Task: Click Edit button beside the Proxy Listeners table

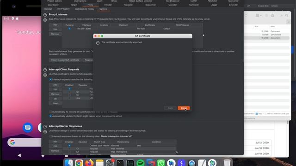Action: [55, 30]
